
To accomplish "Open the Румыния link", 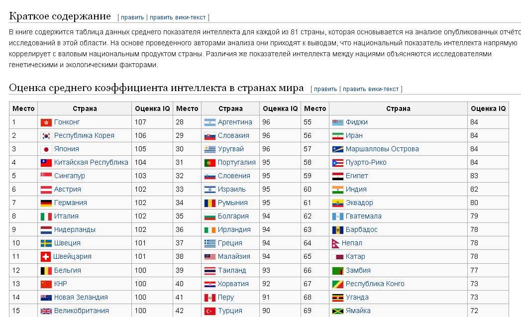I will (x=232, y=203).
